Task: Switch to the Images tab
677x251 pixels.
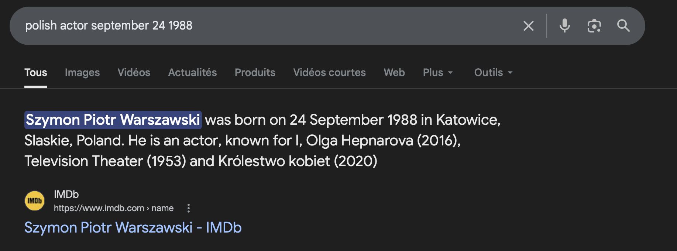Action: coord(82,72)
